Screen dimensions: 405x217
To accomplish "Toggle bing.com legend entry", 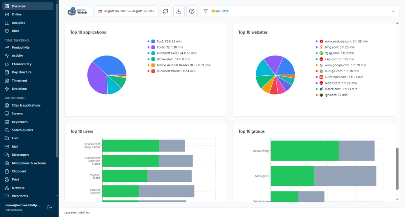I will [335, 47].
